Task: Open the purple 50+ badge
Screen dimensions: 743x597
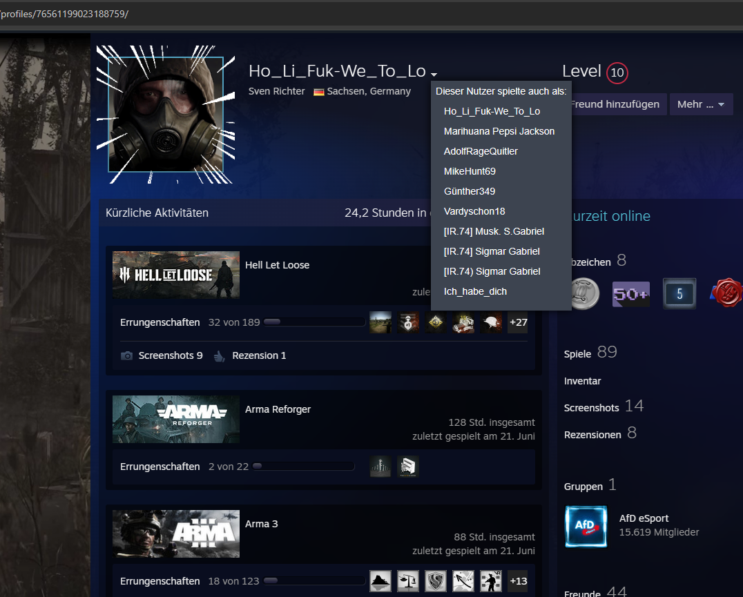Action: coord(630,294)
